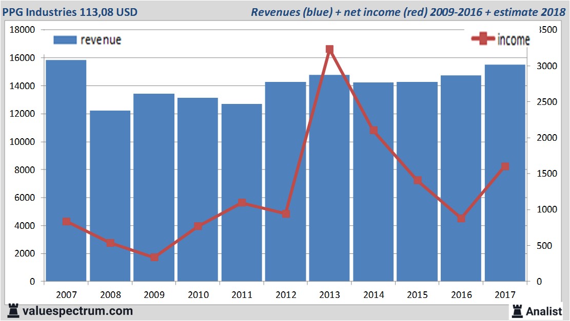Click the 2012 revenue bar
Screen dimensions: 570x321
tap(286, 181)
